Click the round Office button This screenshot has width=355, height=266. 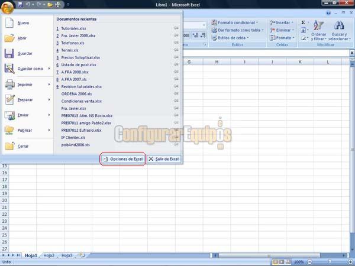(7, 7)
